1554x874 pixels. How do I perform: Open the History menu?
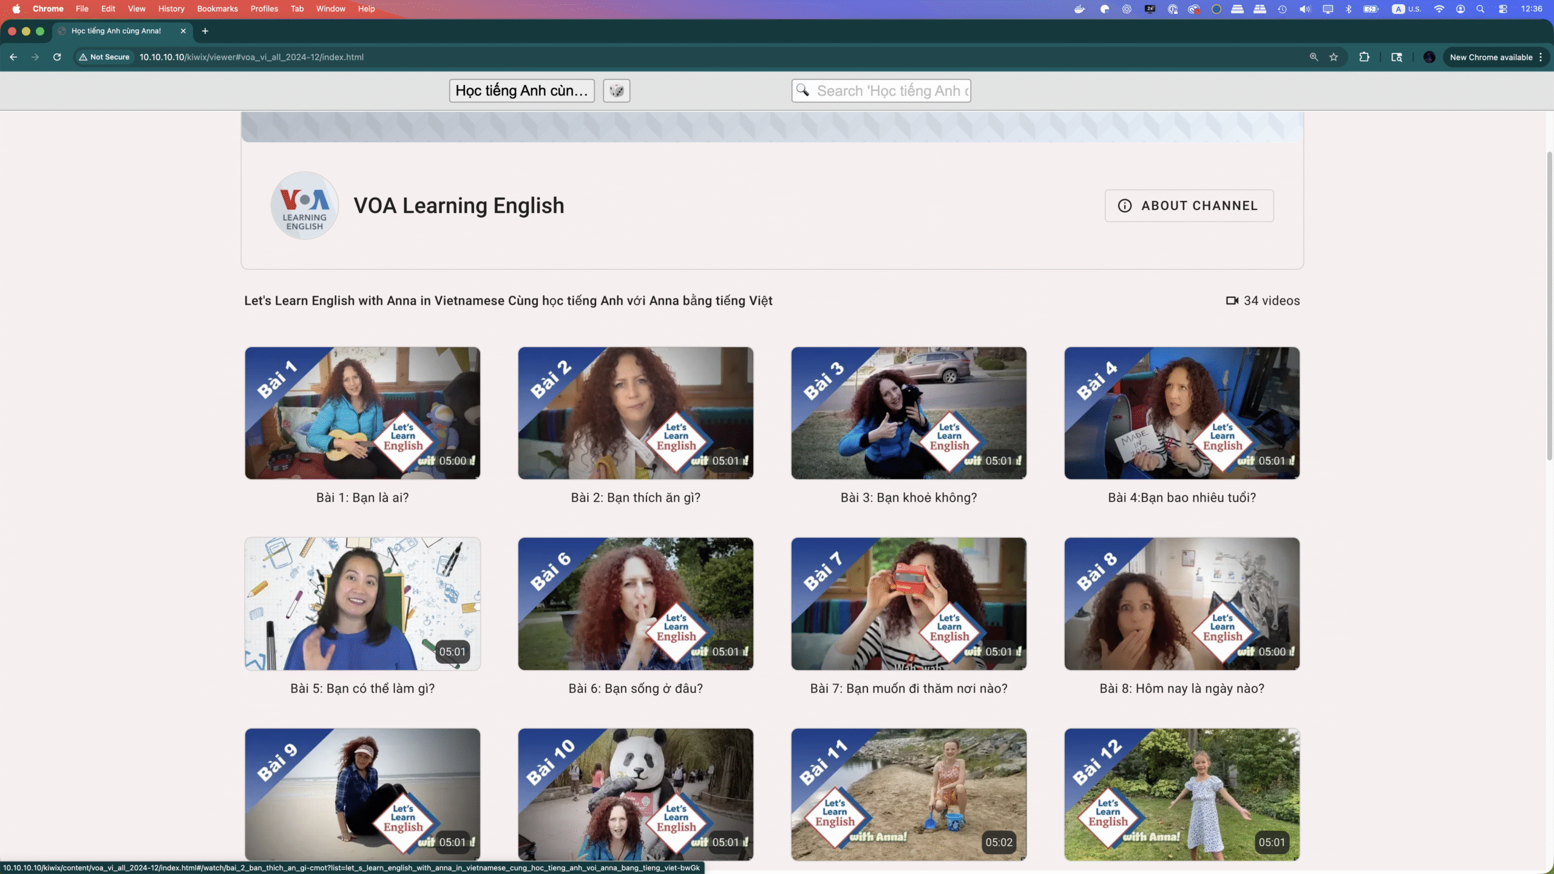171,8
